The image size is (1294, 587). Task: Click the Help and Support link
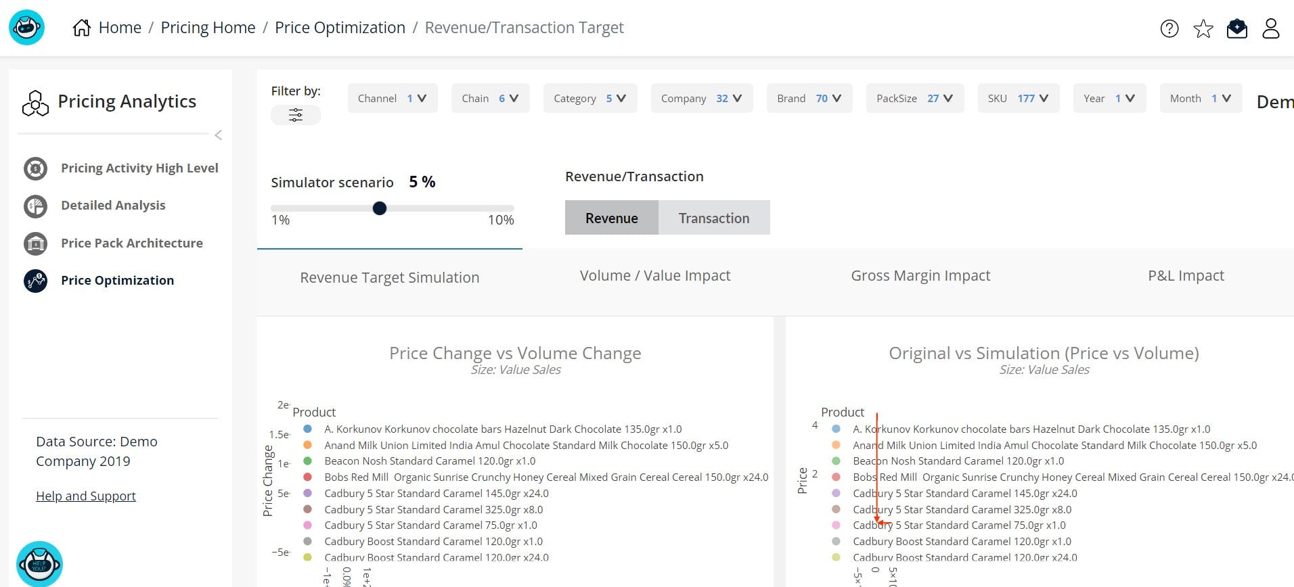coord(86,496)
